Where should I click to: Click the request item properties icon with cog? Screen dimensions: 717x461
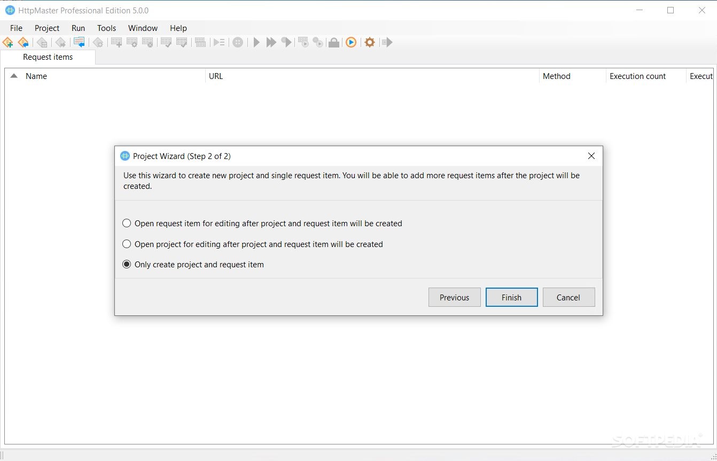[x=132, y=42]
